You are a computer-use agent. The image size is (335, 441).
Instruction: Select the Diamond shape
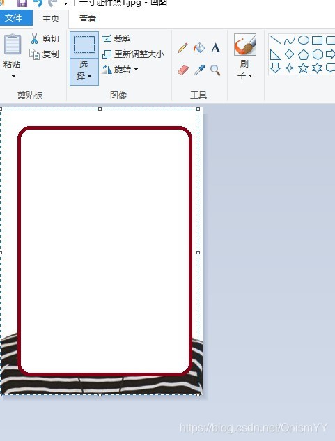(290, 54)
